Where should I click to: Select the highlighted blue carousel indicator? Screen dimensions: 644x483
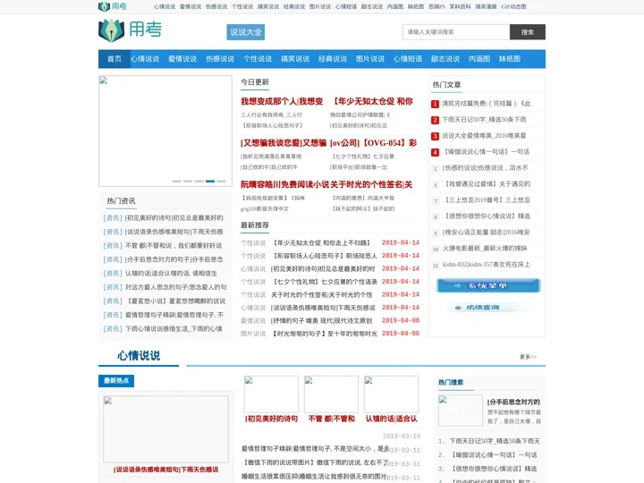210,181
